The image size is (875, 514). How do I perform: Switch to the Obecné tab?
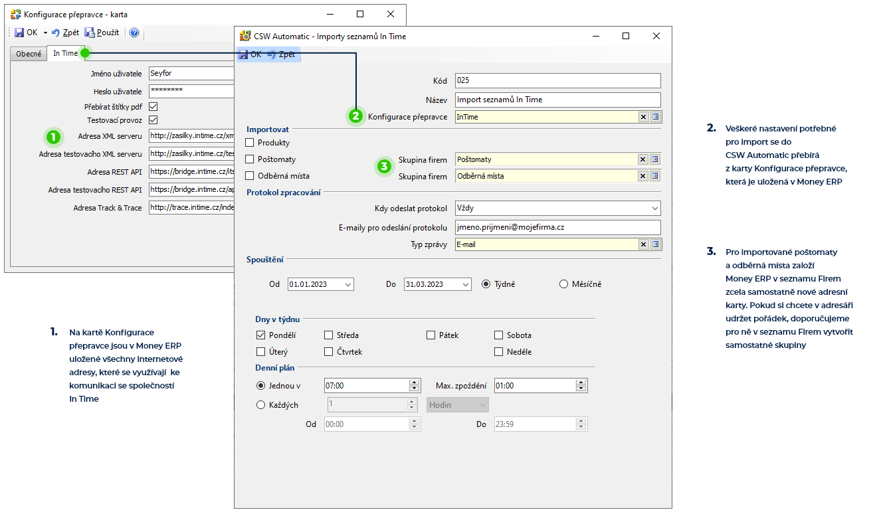29,54
